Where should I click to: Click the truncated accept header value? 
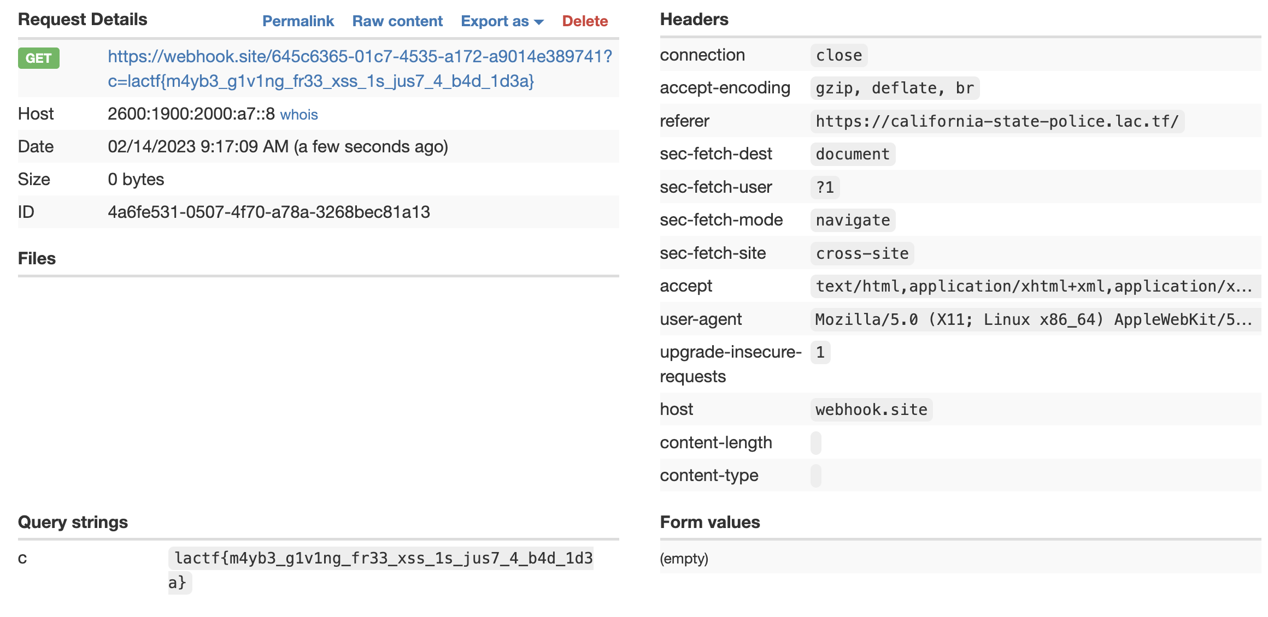tap(1033, 286)
